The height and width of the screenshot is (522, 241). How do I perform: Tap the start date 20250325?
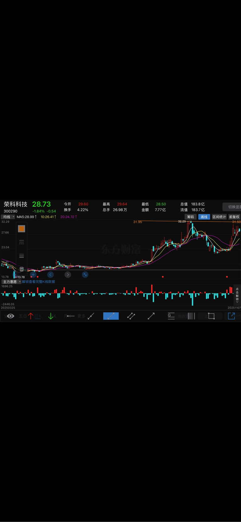click(x=8, y=308)
